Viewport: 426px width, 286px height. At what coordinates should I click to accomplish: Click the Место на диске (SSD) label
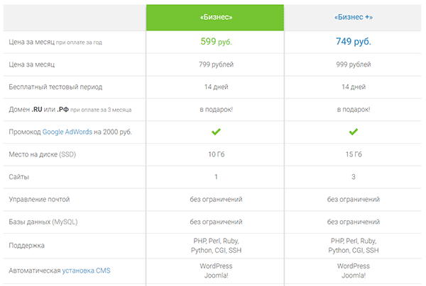tap(42, 154)
